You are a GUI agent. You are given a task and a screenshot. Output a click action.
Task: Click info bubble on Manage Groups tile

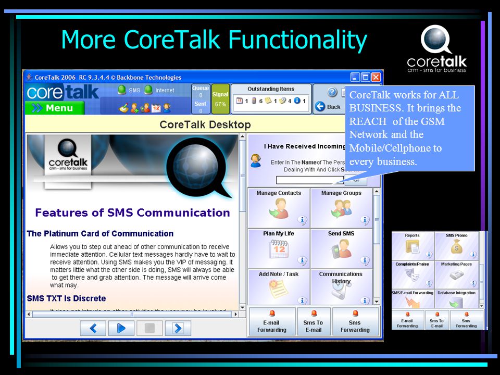click(x=365, y=220)
